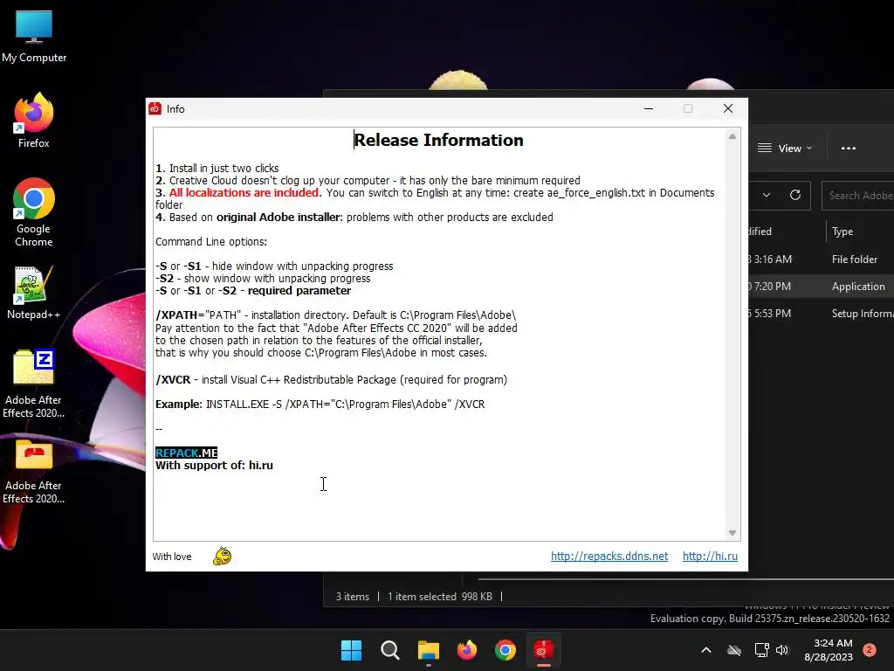Screen dimensions: 894x671
Task: Close the Info window
Action: coord(728,108)
